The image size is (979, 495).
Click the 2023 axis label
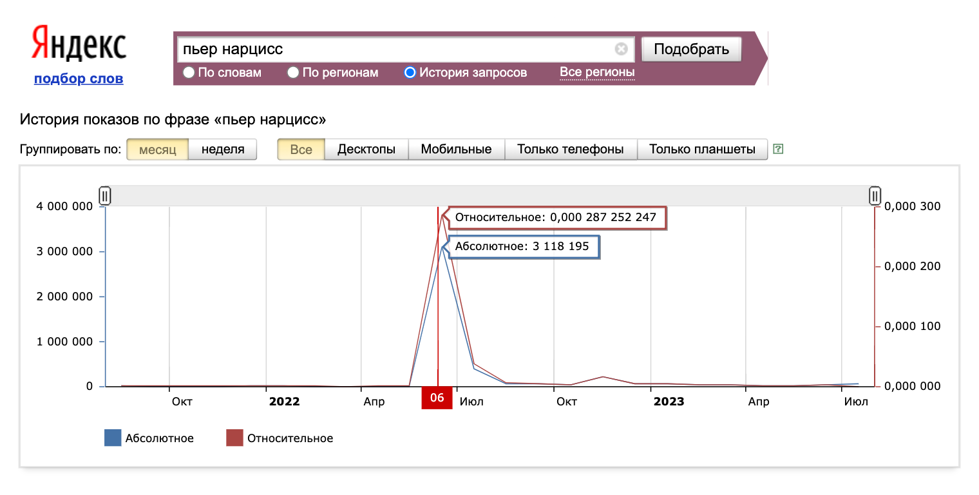click(669, 402)
